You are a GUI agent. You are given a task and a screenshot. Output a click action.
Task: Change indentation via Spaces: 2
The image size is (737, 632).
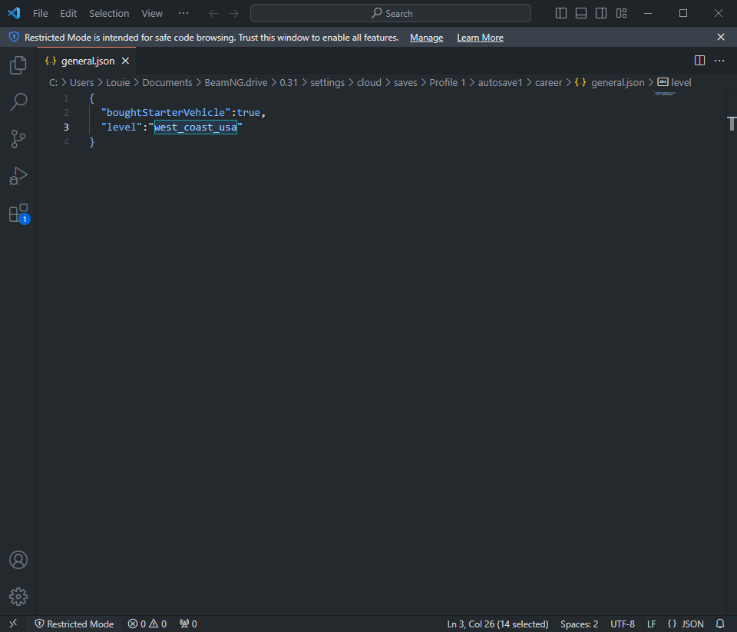click(579, 624)
